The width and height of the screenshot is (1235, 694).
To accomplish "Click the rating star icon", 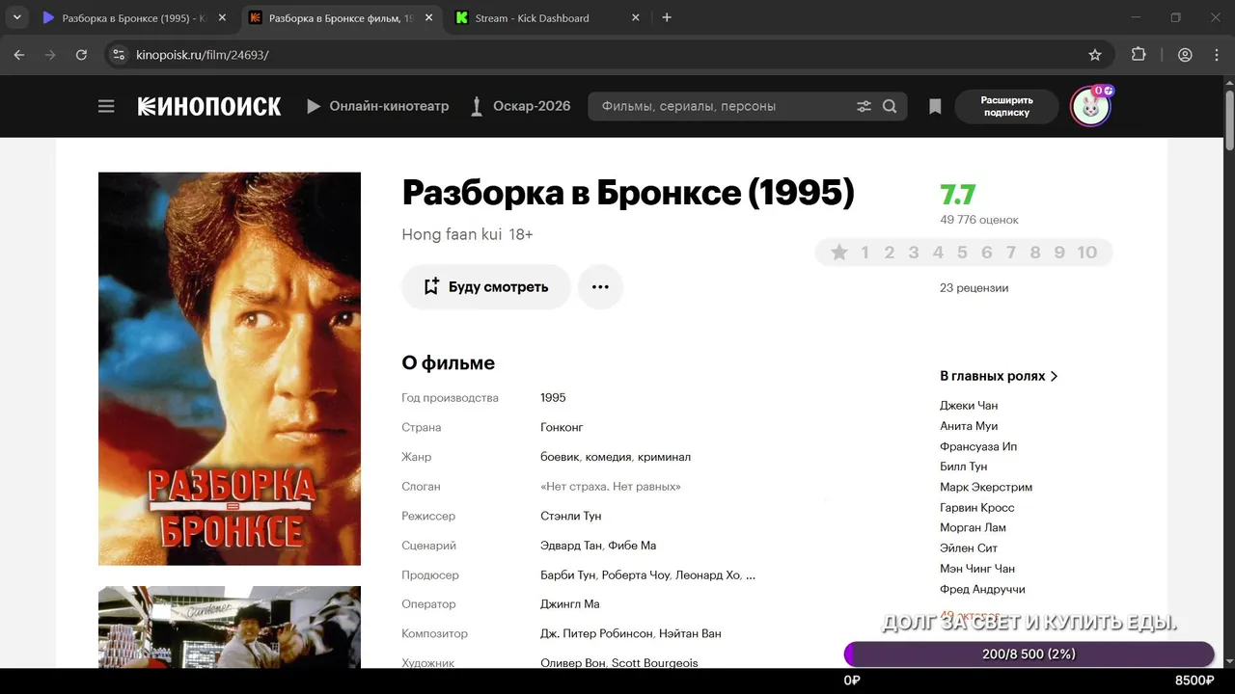I will (x=839, y=253).
